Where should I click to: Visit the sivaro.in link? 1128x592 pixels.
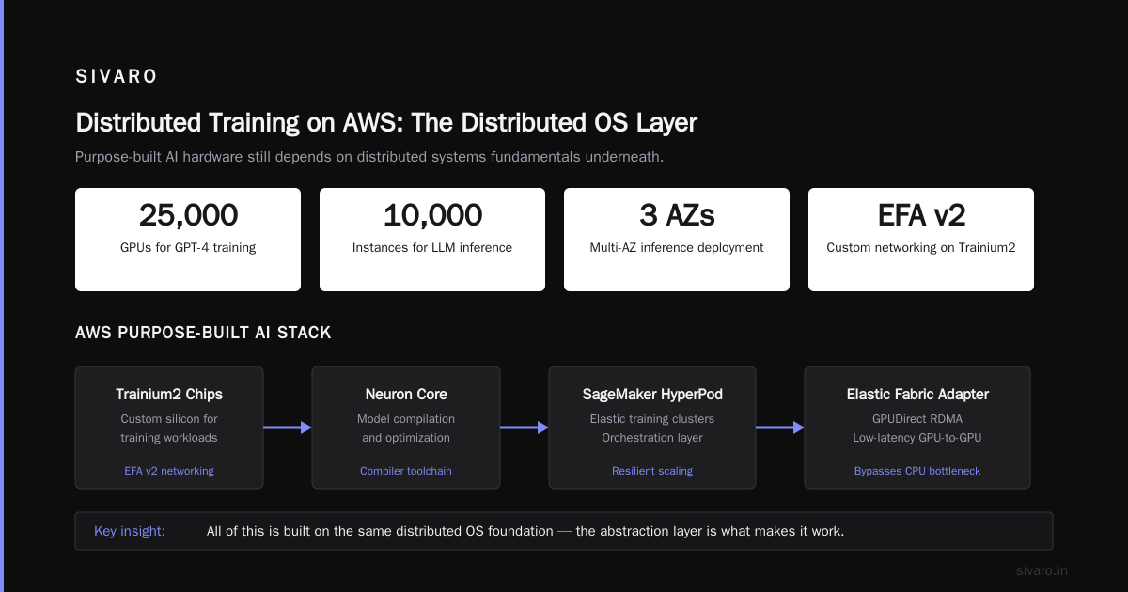tap(1042, 570)
